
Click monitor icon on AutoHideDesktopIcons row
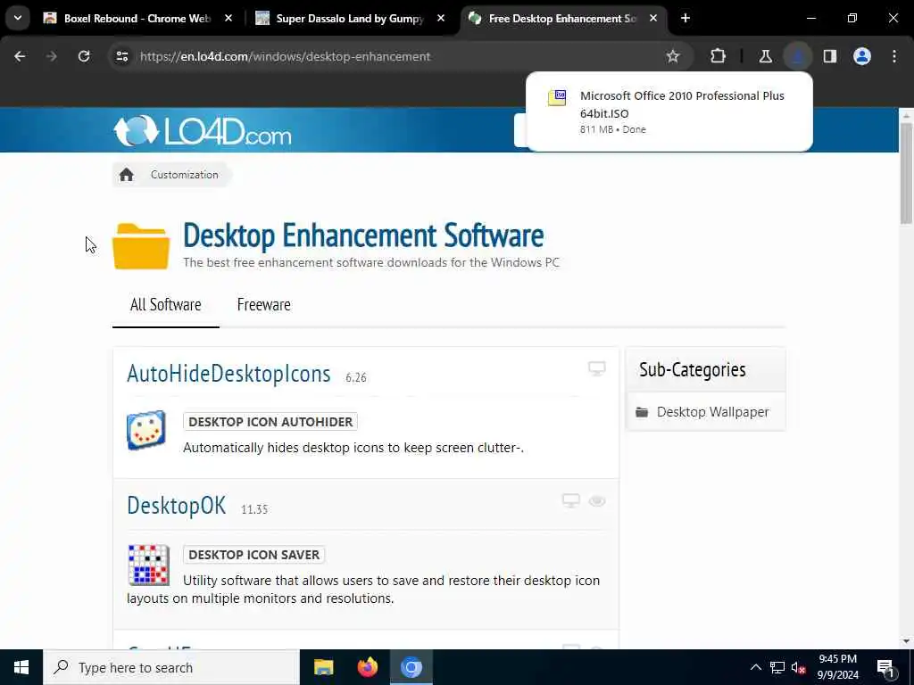coord(597,368)
